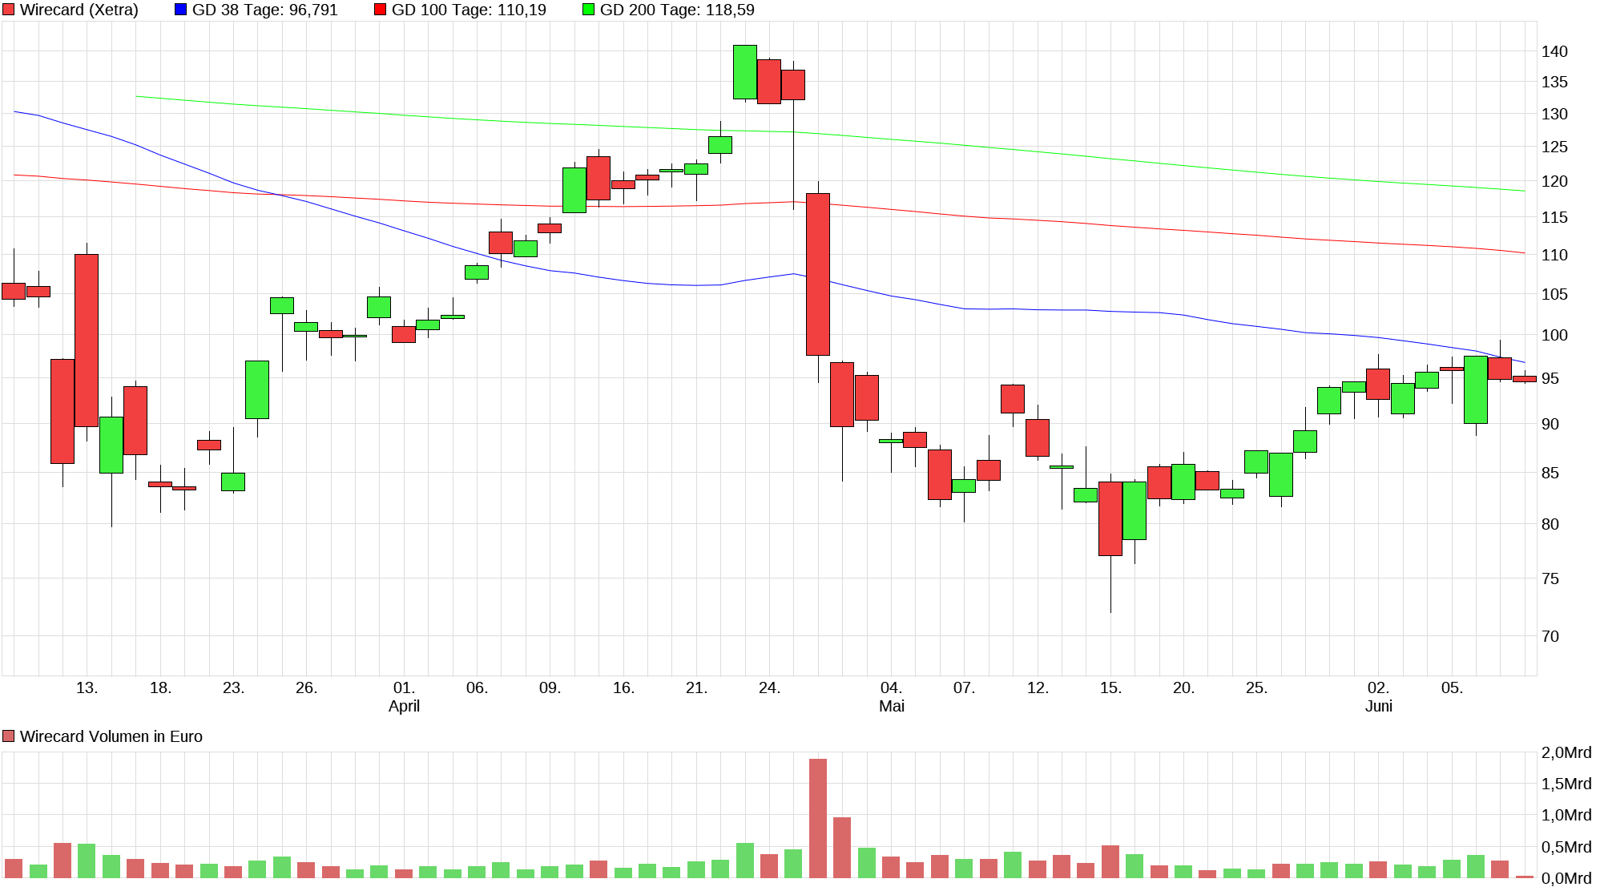Click the Wirecard (Xetra) title text
The width and height of the screenshot is (1600, 895).
tap(79, 10)
